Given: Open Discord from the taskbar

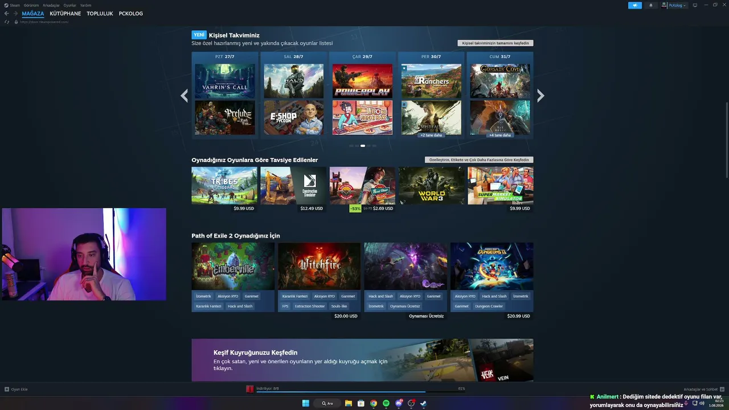Looking at the screenshot, I should pos(399,403).
